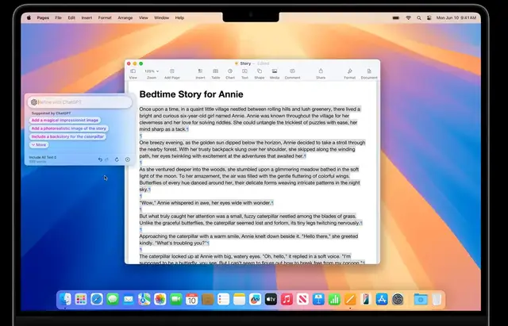This screenshot has width=508, height=326.
Task: Click the Media toolbar icon
Action: coord(275,72)
